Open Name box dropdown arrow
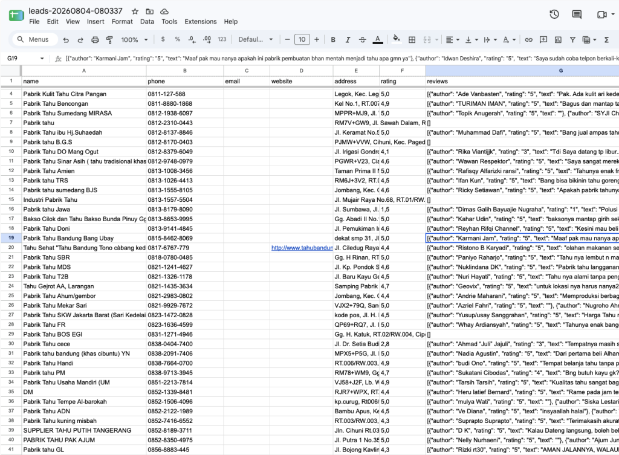 tap(42, 59)
